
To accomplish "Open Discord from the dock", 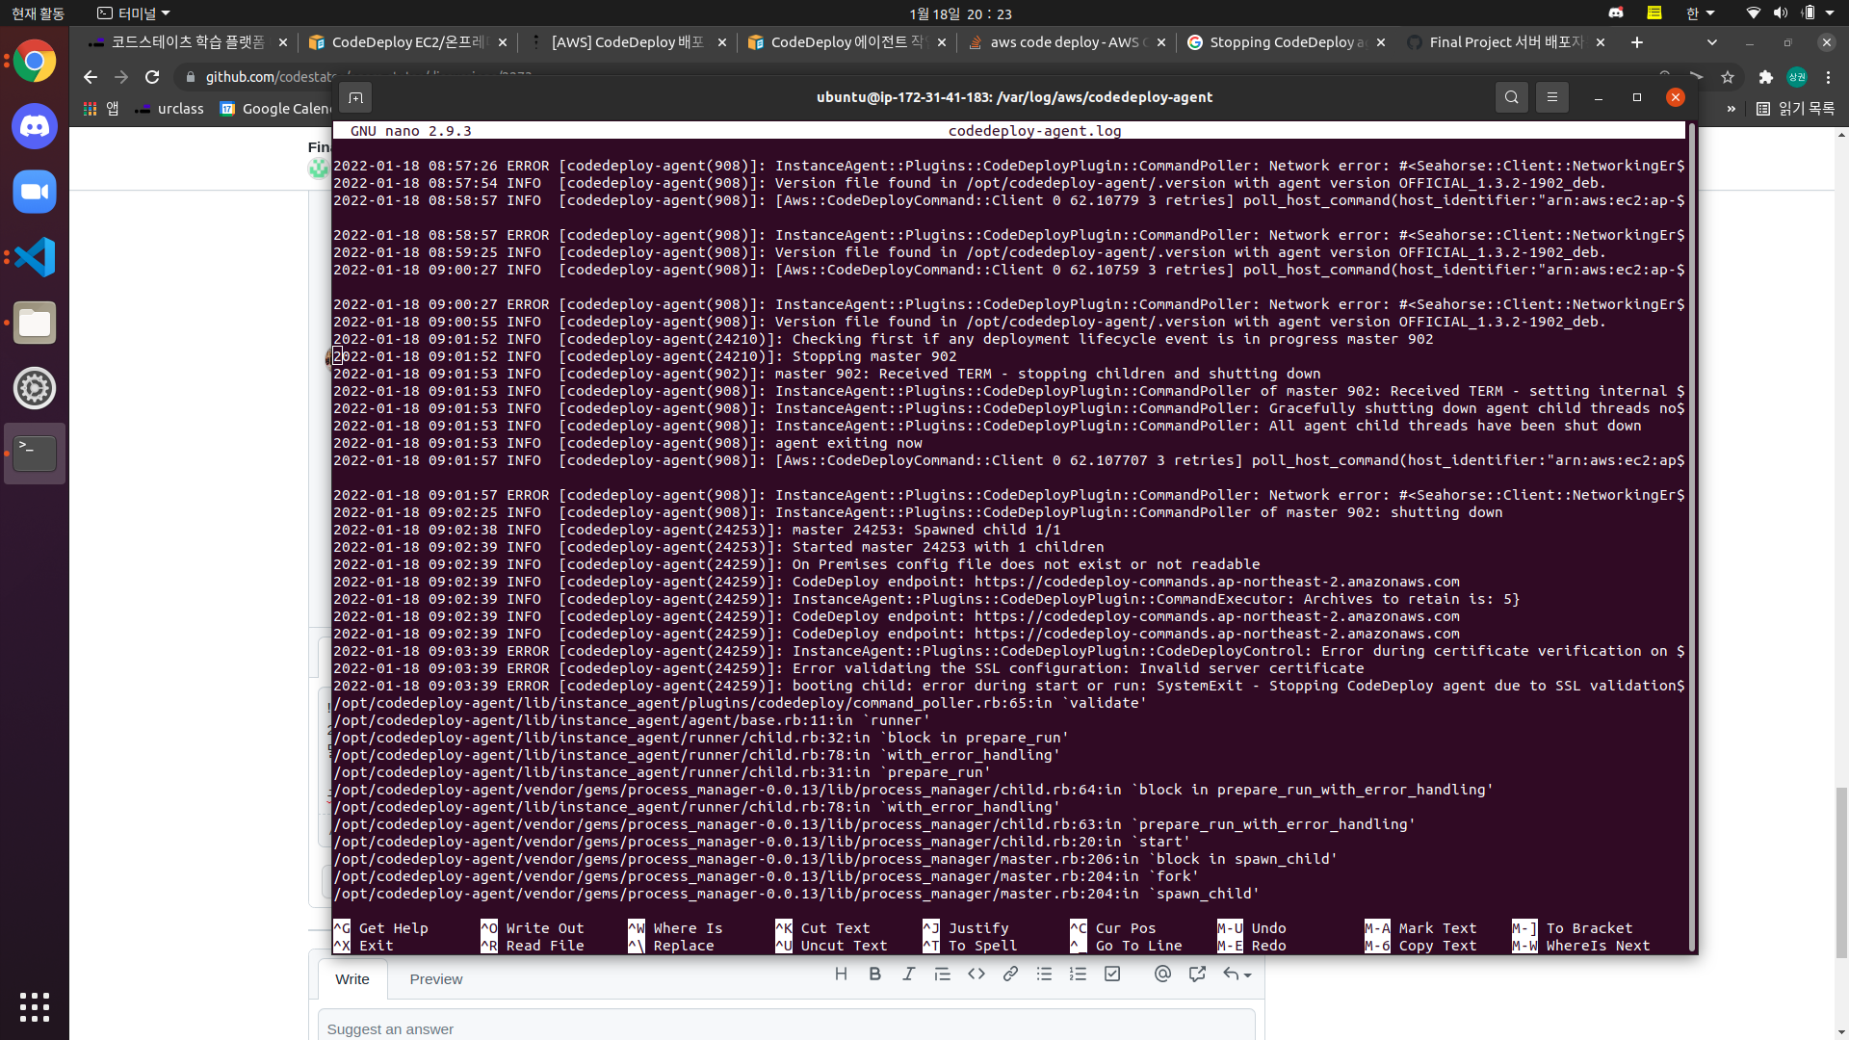I will [35, 126].
